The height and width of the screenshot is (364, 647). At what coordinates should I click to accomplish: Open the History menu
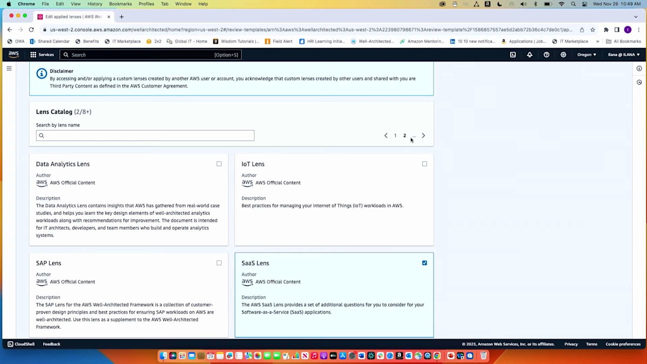click(x=95, y=4)
